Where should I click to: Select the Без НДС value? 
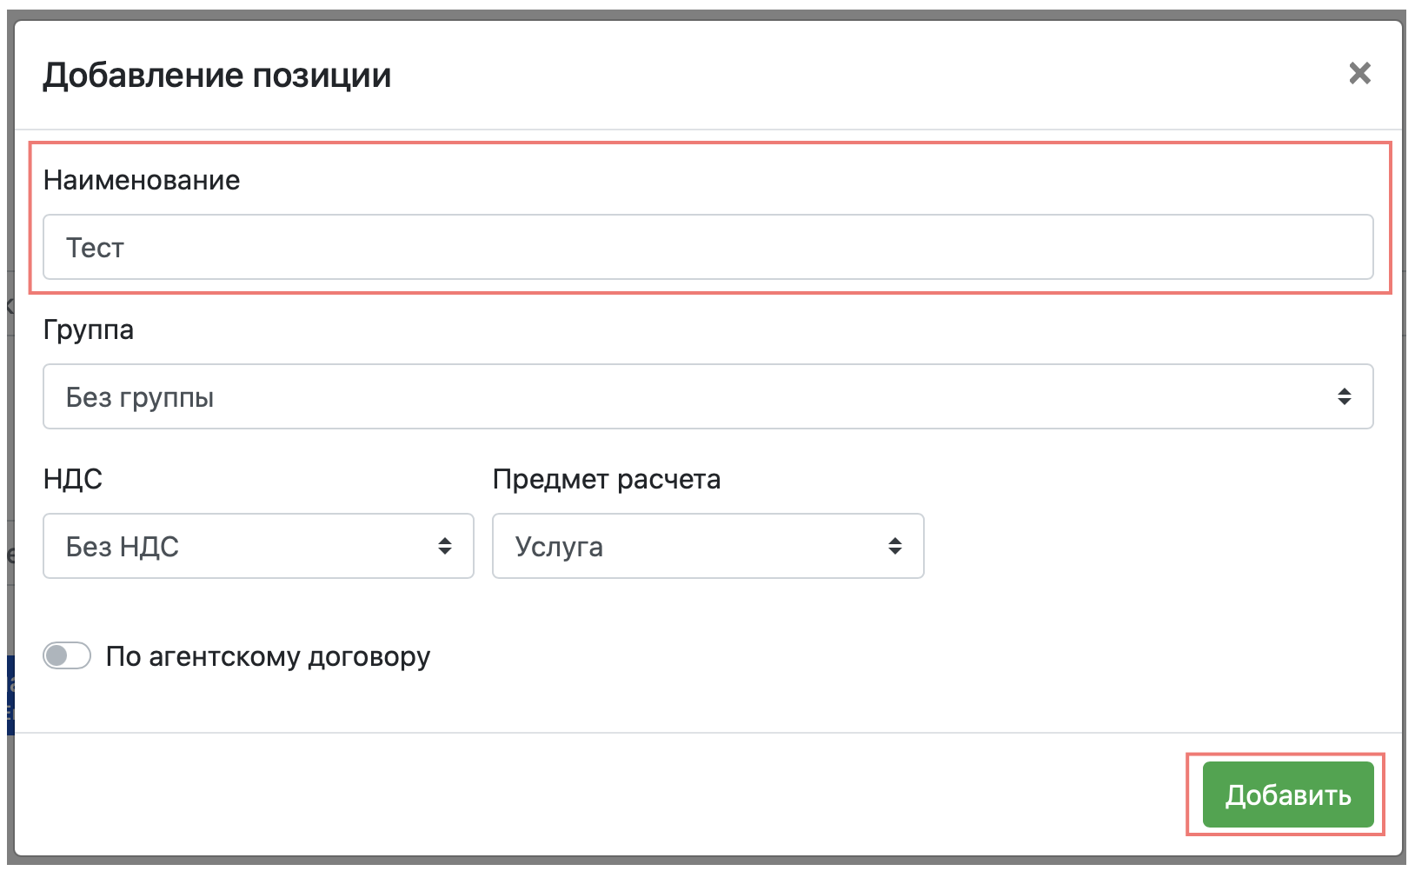pos(123,547)
